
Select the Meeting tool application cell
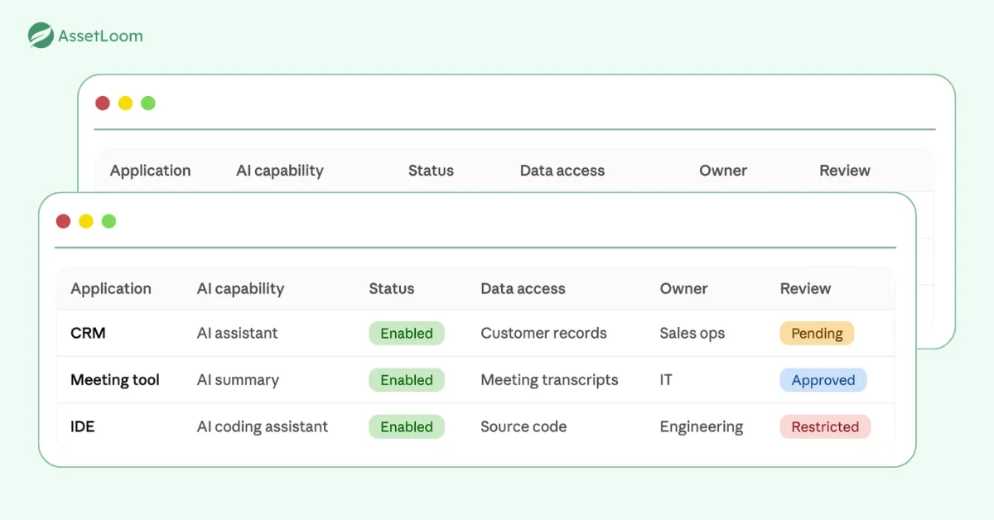click(x=115, y=380)
